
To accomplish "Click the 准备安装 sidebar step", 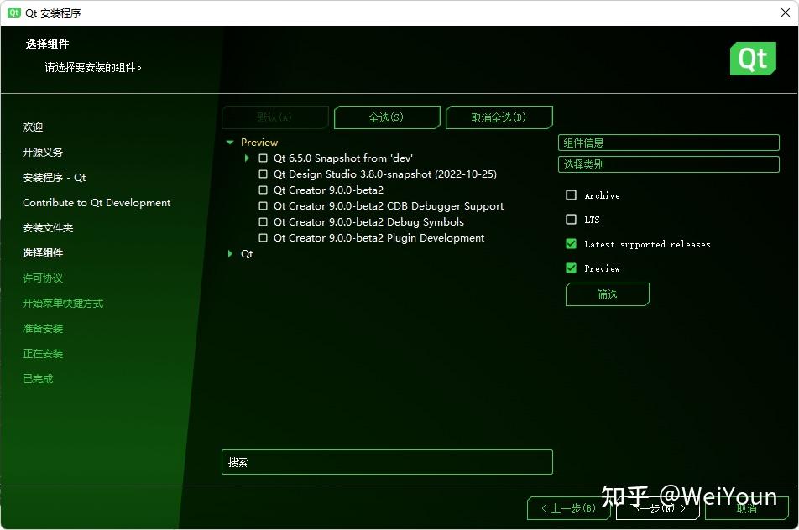I will point(43,329).
